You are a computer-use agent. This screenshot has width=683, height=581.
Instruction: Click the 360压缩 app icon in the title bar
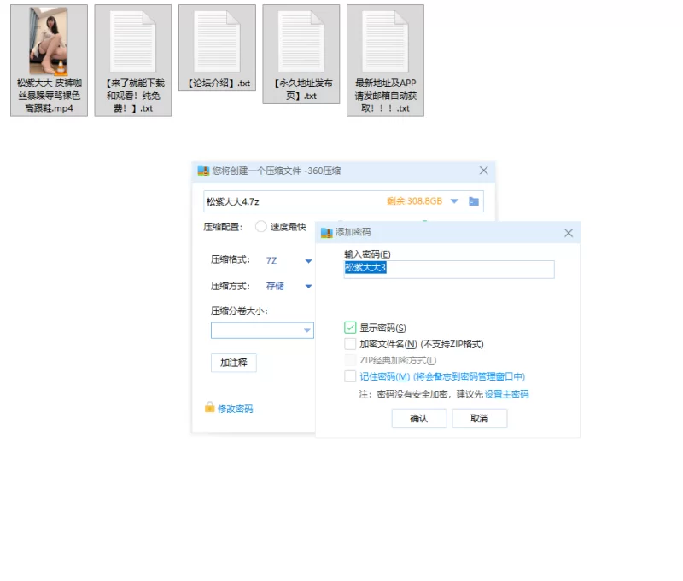[x=203, y=171]
